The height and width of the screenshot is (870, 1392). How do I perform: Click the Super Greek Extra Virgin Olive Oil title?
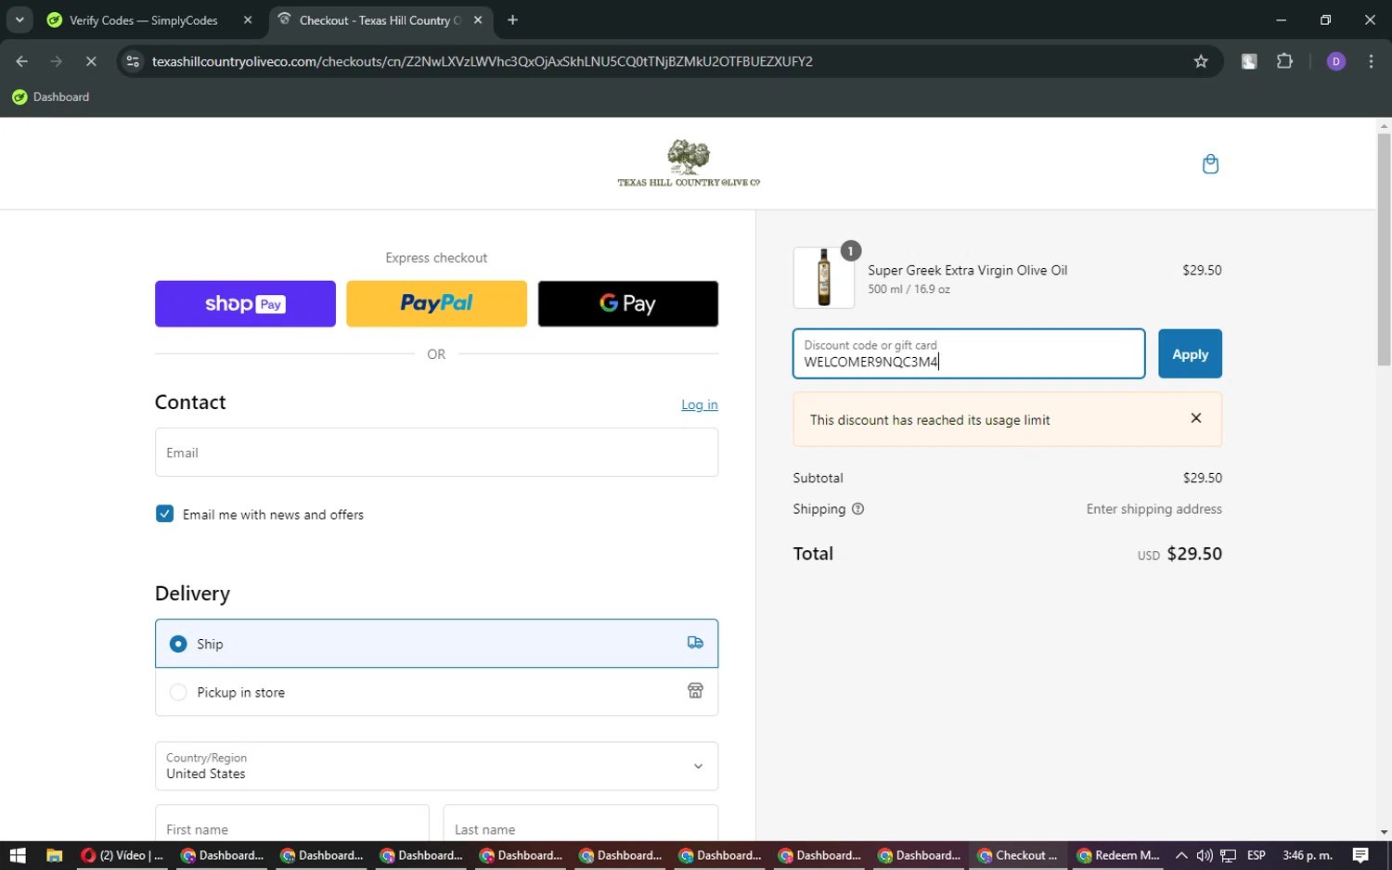coord(967,270)
